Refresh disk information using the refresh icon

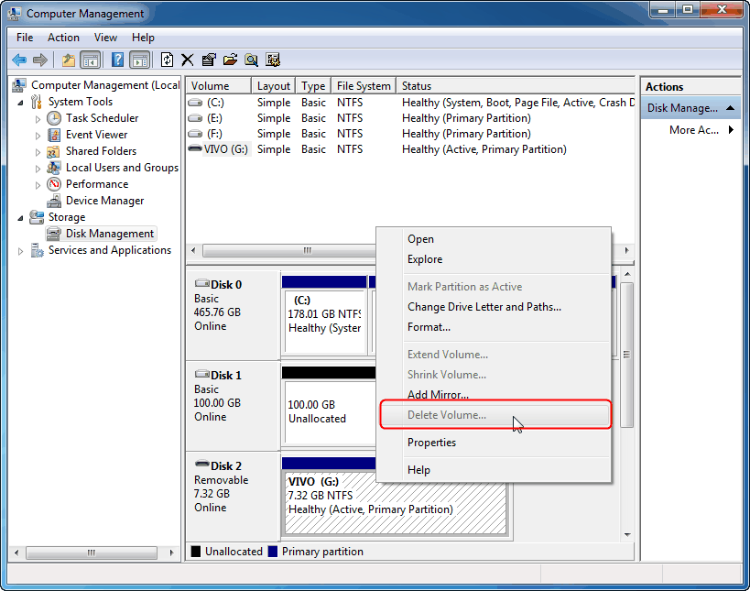(x=167, y=60)
